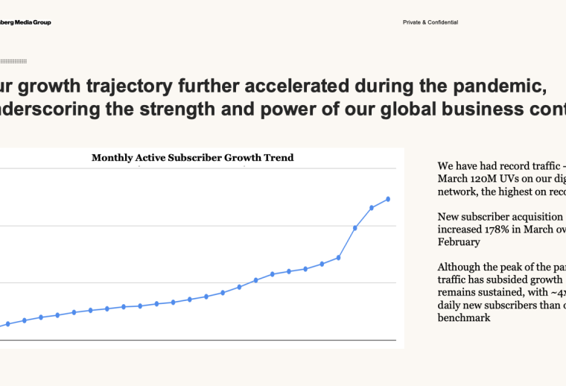Click the Media Group logo text
This screenshot has height=386, width=566.
(25, 22)
